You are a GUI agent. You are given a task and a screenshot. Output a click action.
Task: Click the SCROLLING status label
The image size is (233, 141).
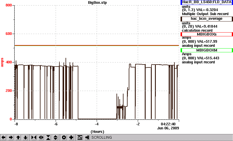pos(101,138)
